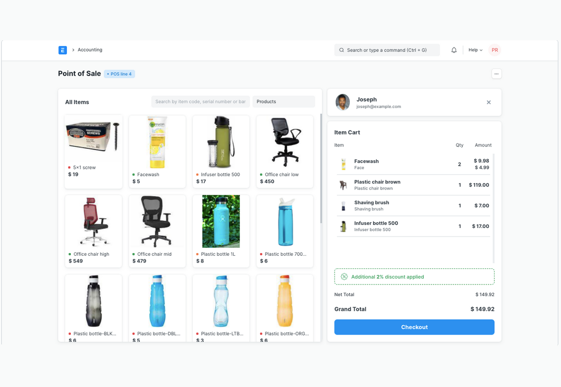
Task: Open the three-dot options menu button
Action: point(496,74)
